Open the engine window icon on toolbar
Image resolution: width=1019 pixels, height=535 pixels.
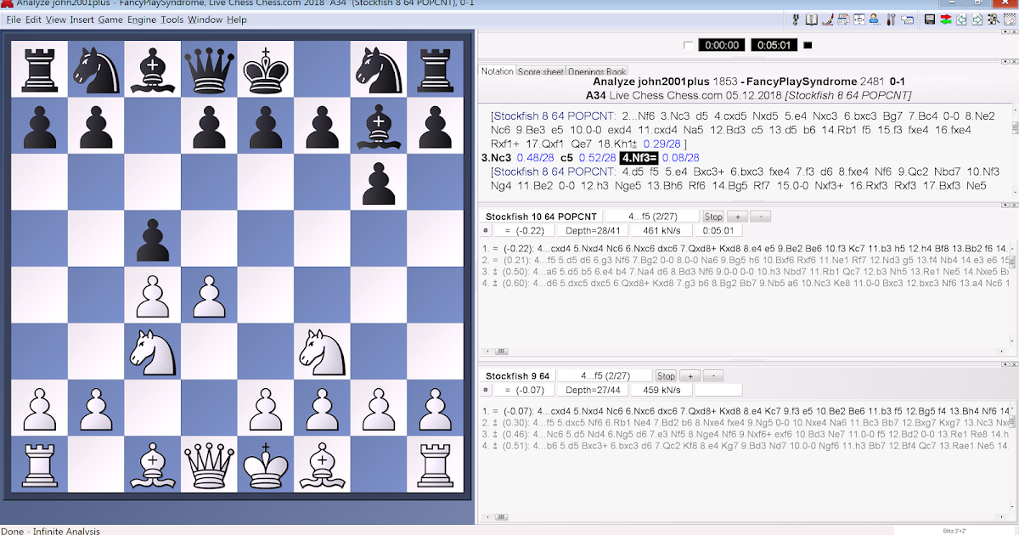pyautogui.click(x=859, y=19)
